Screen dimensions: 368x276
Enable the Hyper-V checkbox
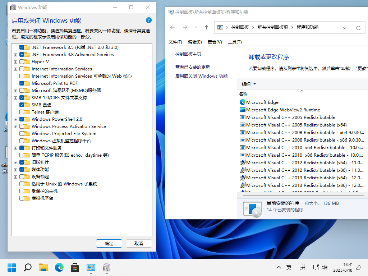22,62
